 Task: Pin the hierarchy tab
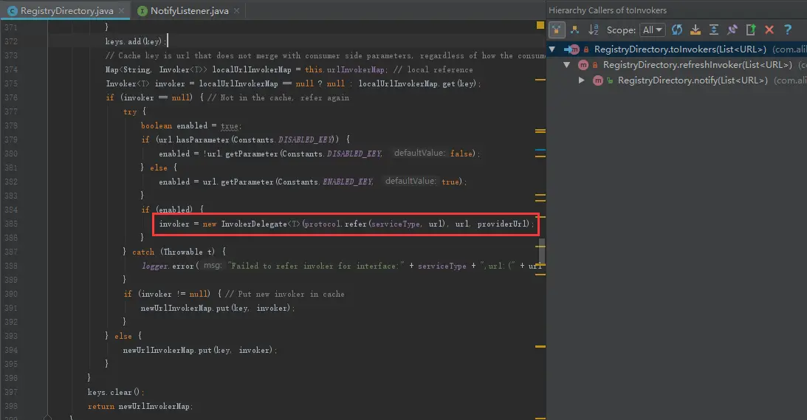[x=732, y=30]
